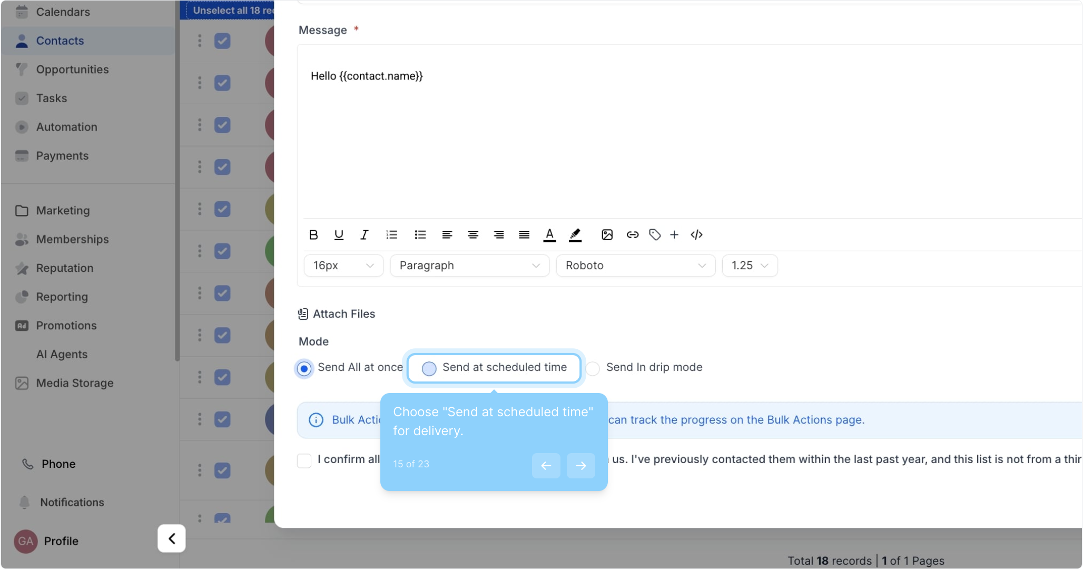
Task: Open the insert image tool
Action: point(607,235)
